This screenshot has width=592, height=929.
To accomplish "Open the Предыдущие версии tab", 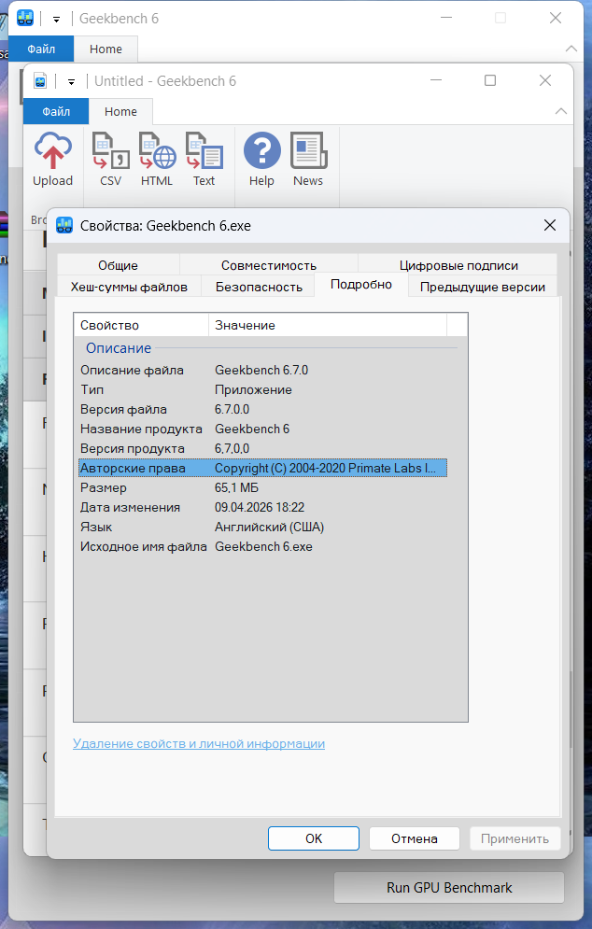I will tap(482, 287).
